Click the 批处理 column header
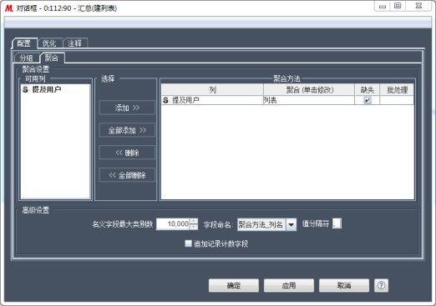The image size is (436, 306). pos(397,90)
